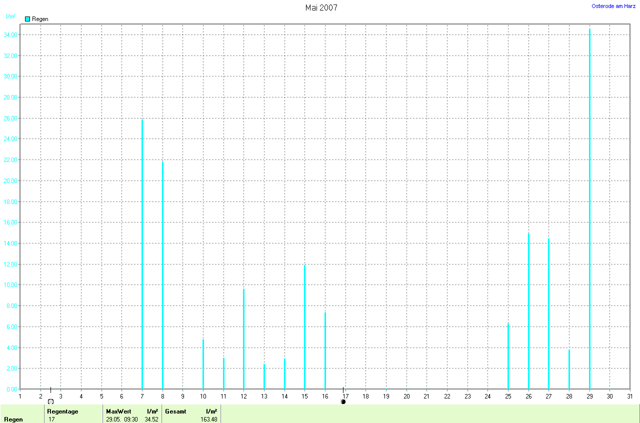Click the cyan Regen legend square

point(27,19)
